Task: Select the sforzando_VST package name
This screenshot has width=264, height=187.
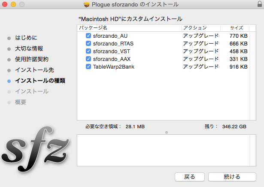Action: 112,51
